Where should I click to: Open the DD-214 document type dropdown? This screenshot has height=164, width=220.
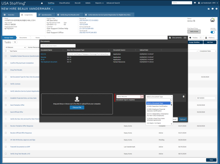[89, 54]
